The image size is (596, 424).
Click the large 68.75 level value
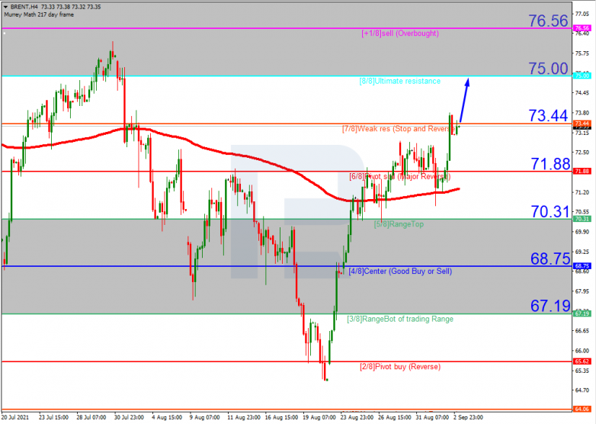(550, 259)
